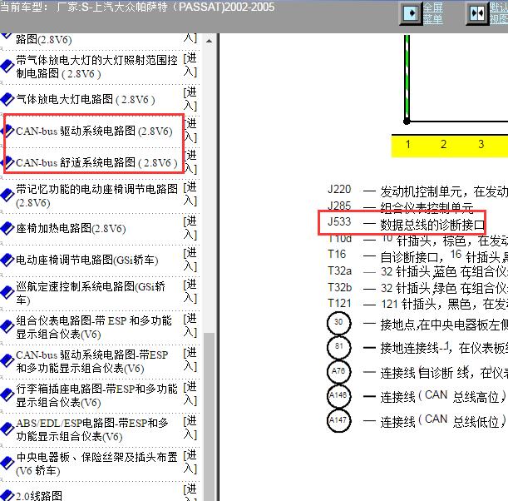The width and height of the screenshot is (508, 501).
Task: Open 带记忆功能的电动座椅调节电路图 entry
Action: tap(96, 196)
